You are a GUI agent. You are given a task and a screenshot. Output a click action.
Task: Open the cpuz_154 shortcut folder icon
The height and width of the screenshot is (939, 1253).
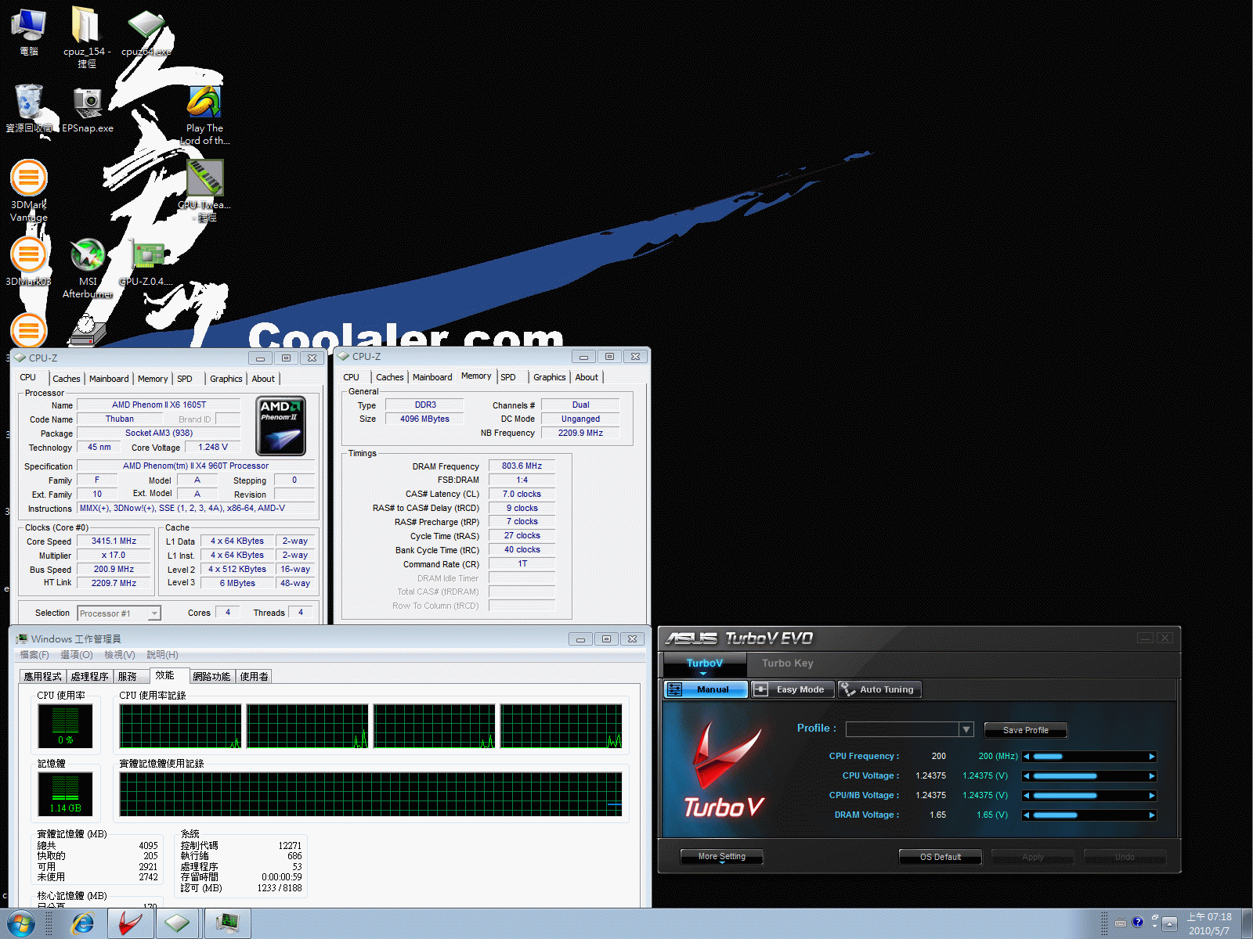(x=86, y=36)
